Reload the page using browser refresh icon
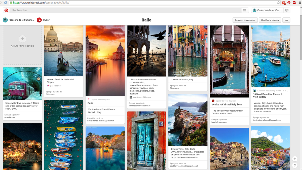The image size is (302, 170). tap(6, 3)
